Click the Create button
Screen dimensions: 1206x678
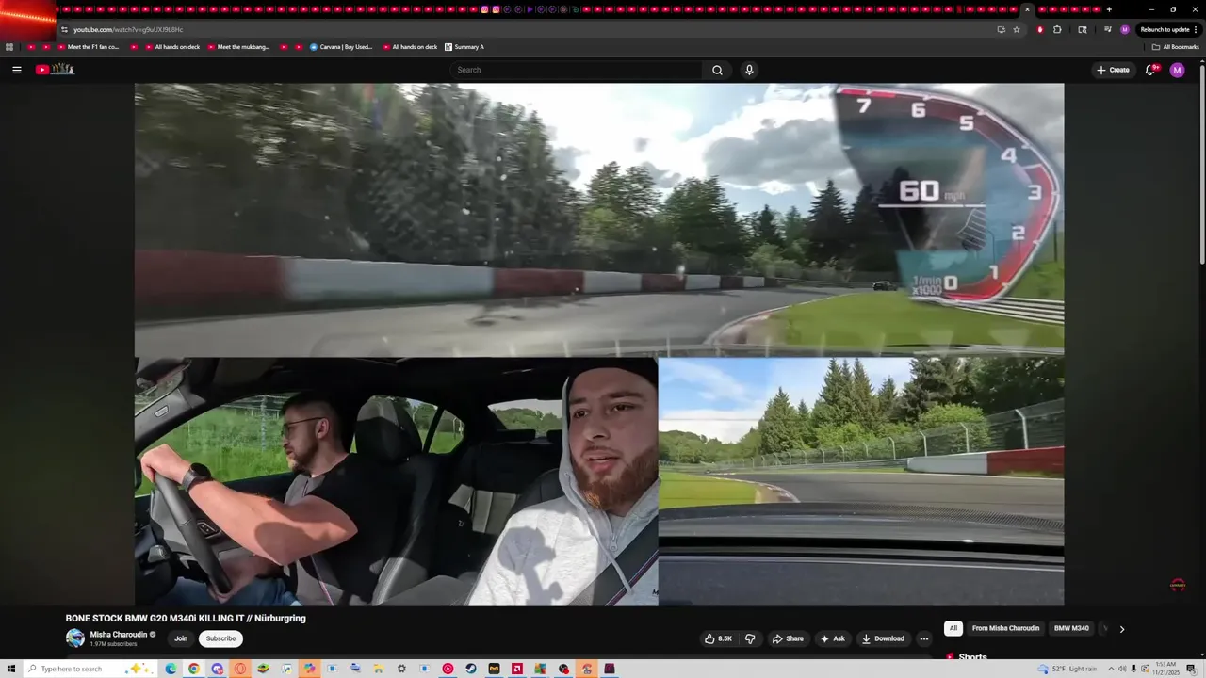pyautogui.click(x=1113, y=70)
